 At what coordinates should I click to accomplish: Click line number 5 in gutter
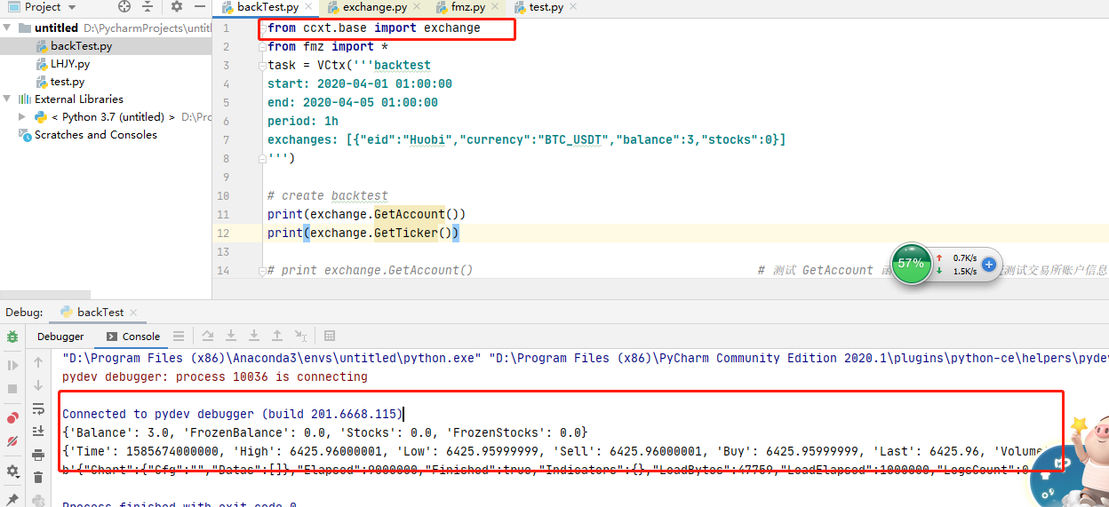(x=226, y=102)
